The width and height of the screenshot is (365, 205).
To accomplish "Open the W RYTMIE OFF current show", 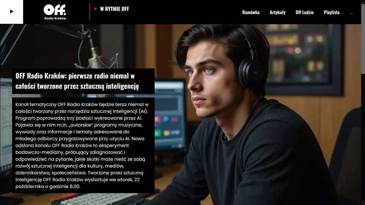I will 114,9.
